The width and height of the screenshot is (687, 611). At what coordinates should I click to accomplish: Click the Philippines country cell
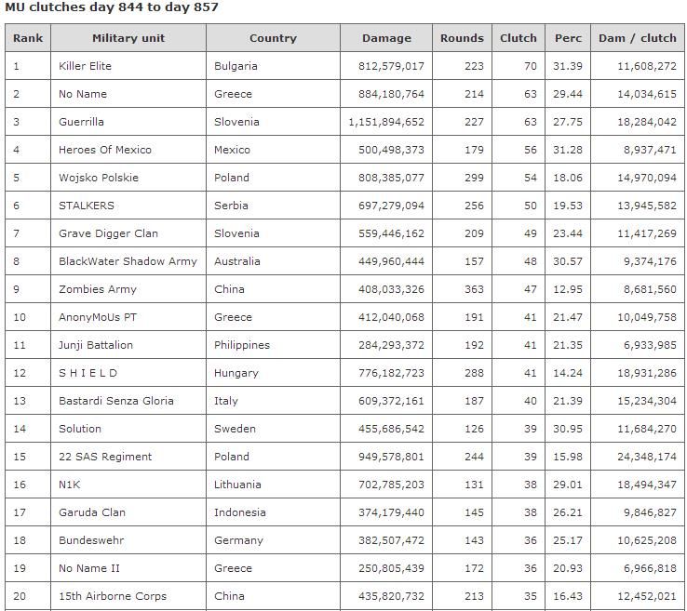coord(242,345)
